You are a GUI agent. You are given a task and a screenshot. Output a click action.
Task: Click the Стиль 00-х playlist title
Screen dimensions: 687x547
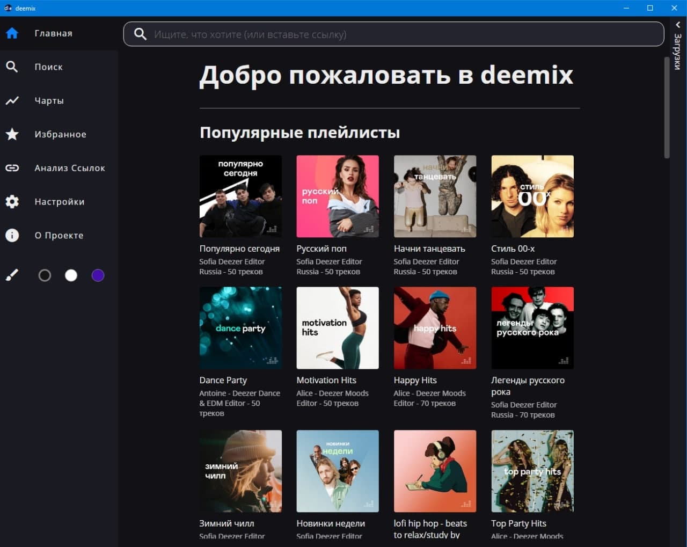tap(513, 249)
